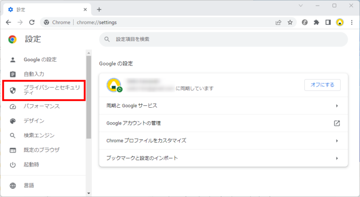The image size is (360, 197).
Task: Open the Extensions puzzle piece icon
Action: [316, 22]
